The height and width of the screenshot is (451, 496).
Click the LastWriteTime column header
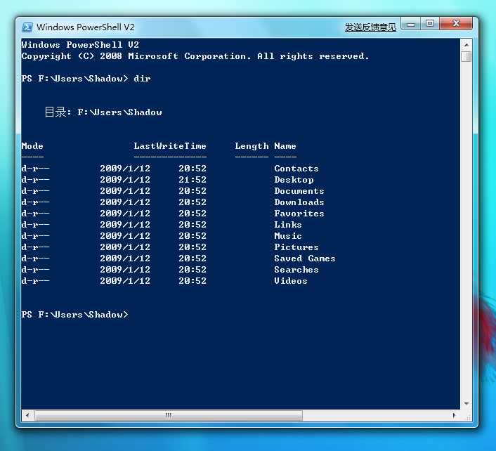point(170,146)
